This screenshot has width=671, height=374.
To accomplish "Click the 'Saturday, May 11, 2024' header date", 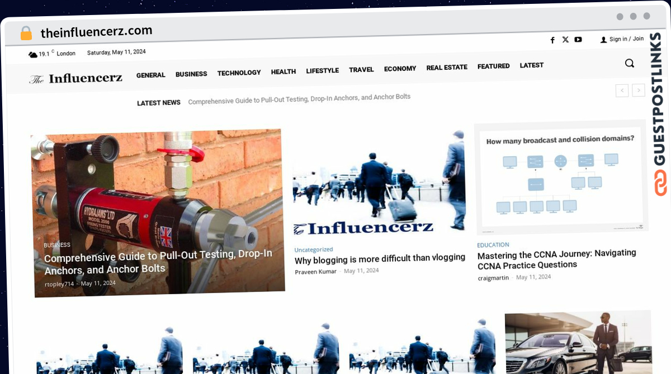I will click(x=116, y=52).
